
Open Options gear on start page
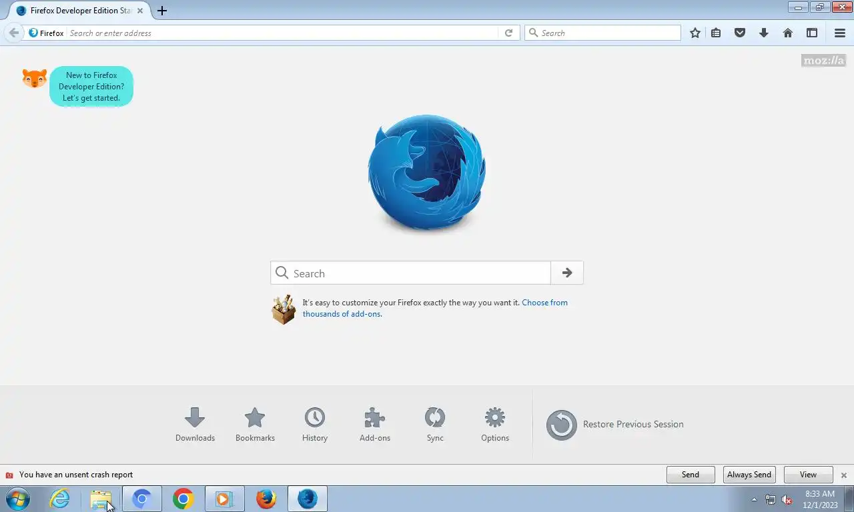(495, 425)
